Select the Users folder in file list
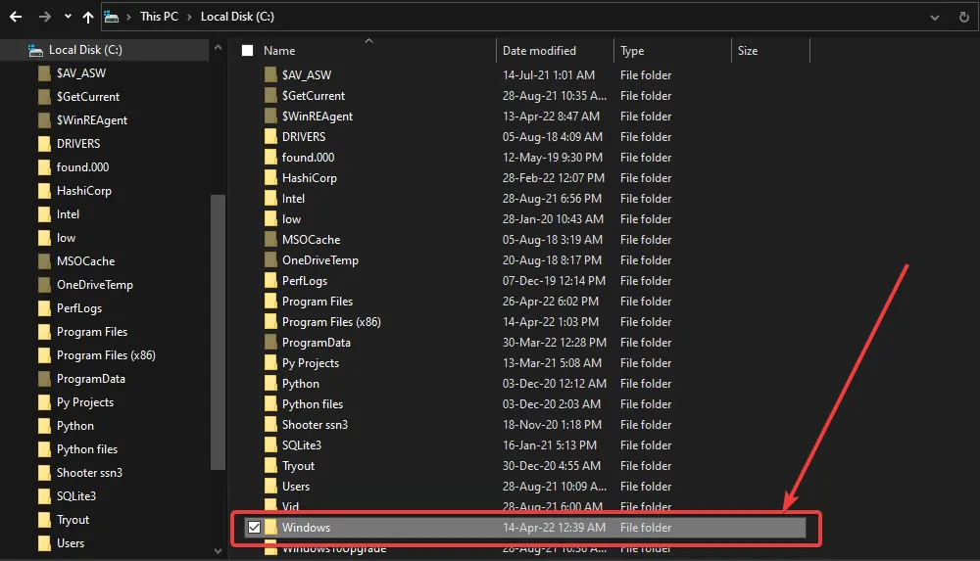The image size is (980, 561). [295, 487]
